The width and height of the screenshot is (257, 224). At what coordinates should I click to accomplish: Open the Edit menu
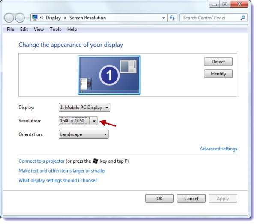24,29
